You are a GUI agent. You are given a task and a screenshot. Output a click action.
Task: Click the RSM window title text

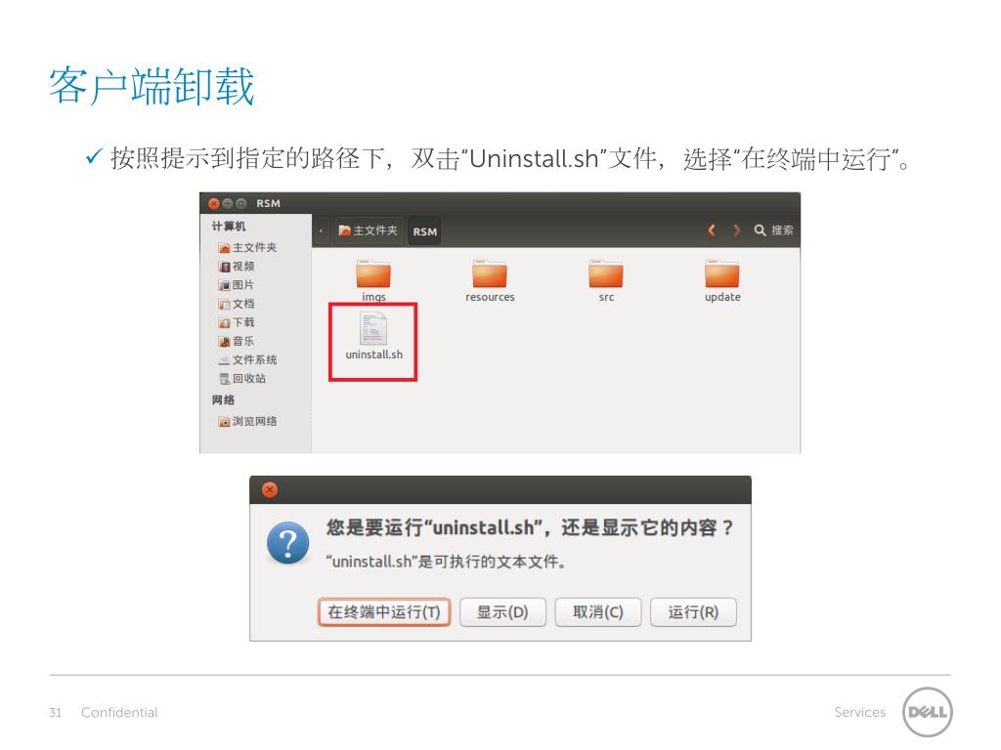click(x=268, y=203)
